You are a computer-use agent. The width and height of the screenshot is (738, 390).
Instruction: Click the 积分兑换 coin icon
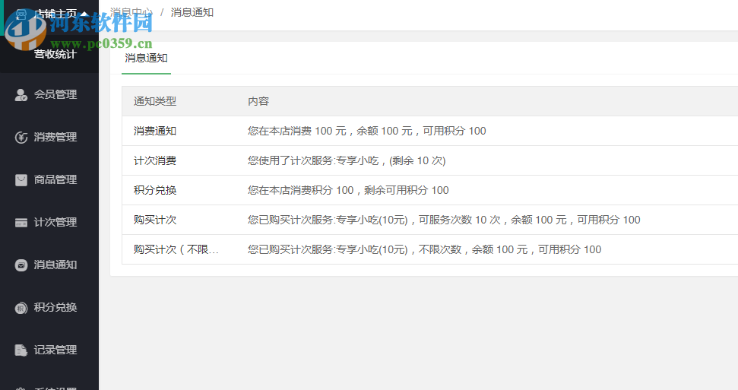[21, 308]
